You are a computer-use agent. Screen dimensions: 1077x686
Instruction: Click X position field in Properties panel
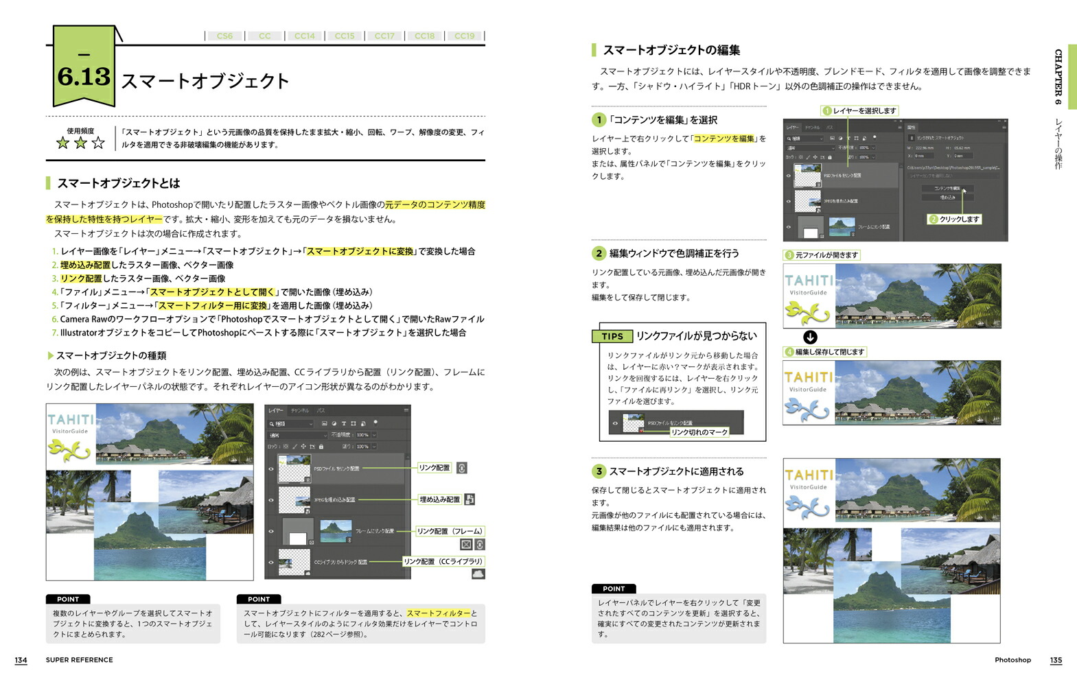coord(924,156)
